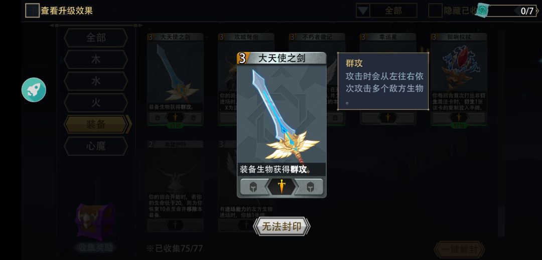Image resolution: width=542 pixels, height=260 pixels.
Task: Click the golden sword icon under the card
Action: click(x=282, y=186)
